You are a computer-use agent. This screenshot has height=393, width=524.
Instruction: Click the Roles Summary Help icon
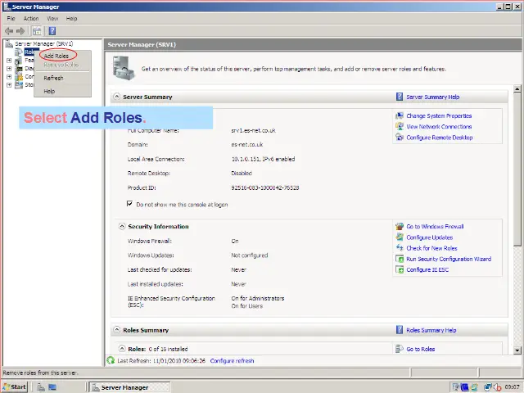pyautogui.click(x=400, y=330)
